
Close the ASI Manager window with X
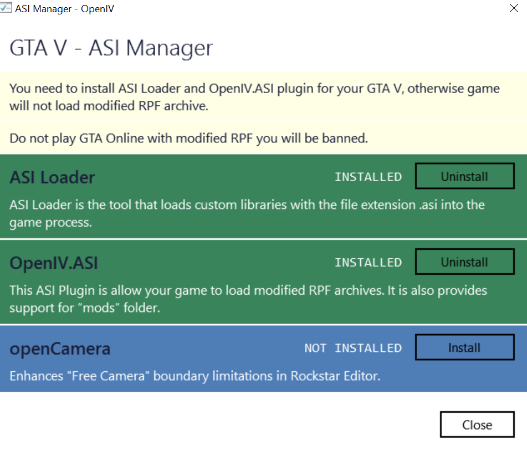513,9
